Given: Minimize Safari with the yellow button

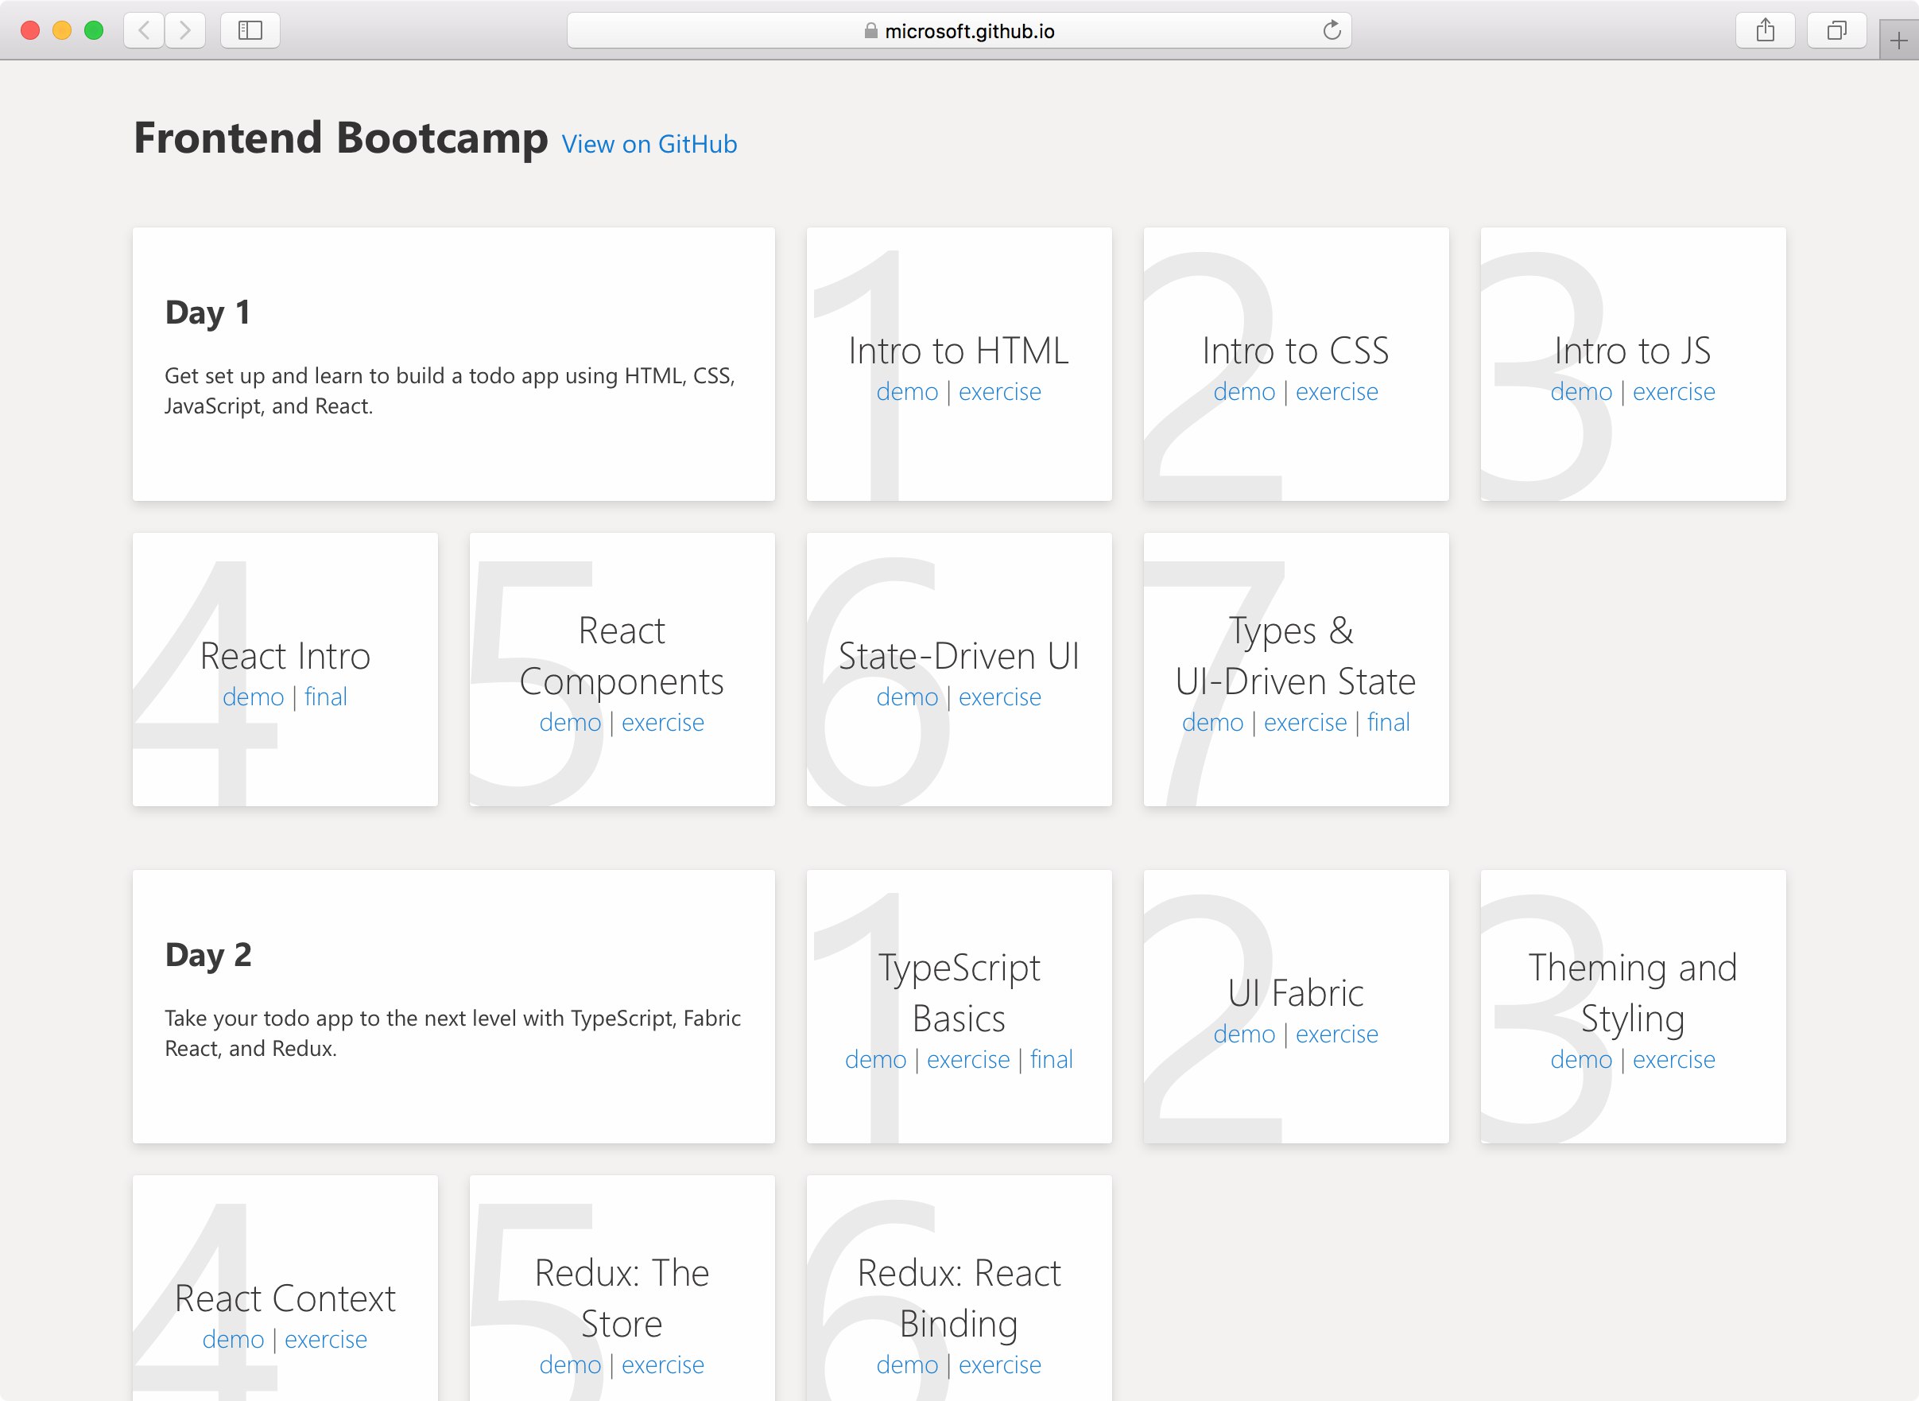Looking at the screenshot, I should click(x=62, y=30).
